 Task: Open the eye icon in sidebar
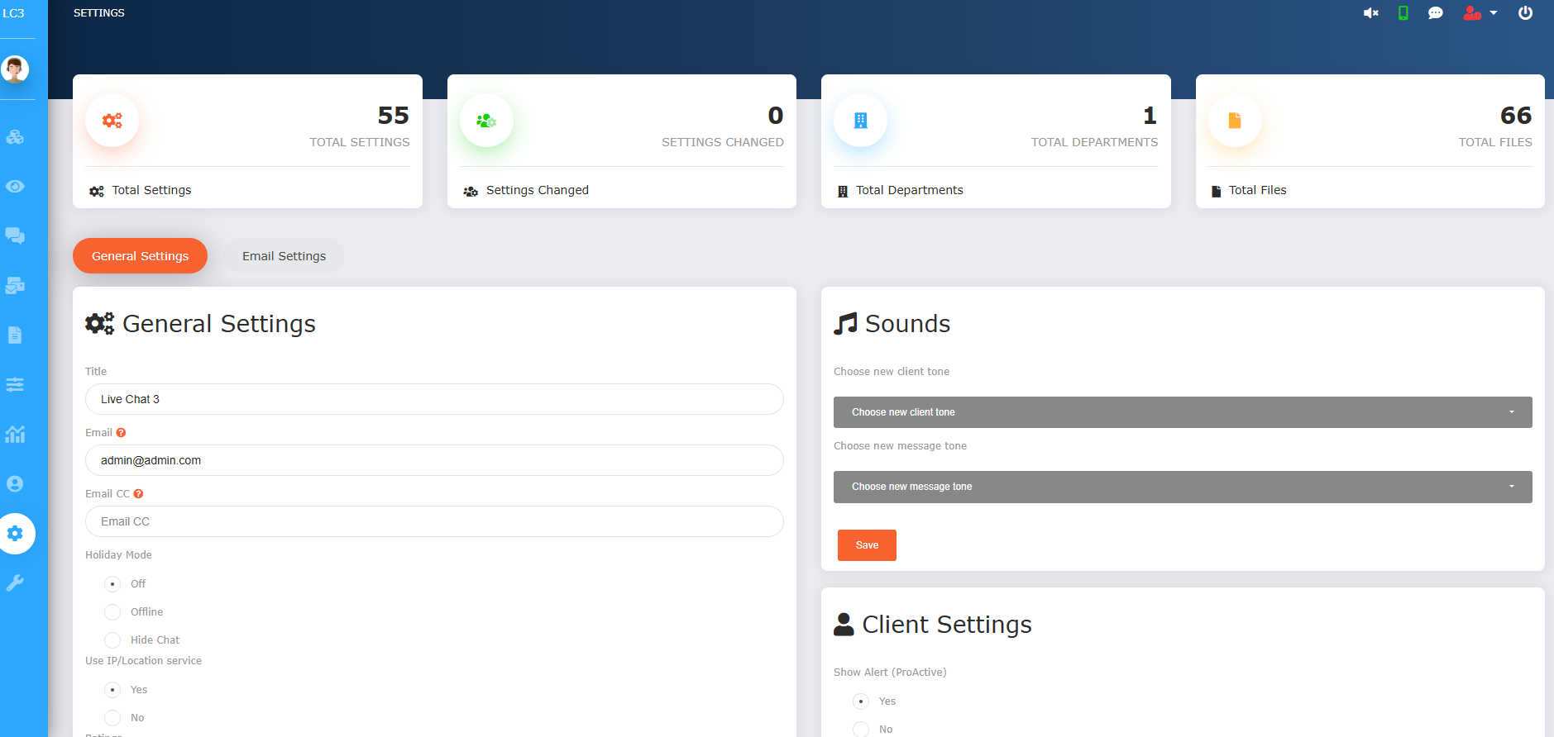click(x=15, y=187)
